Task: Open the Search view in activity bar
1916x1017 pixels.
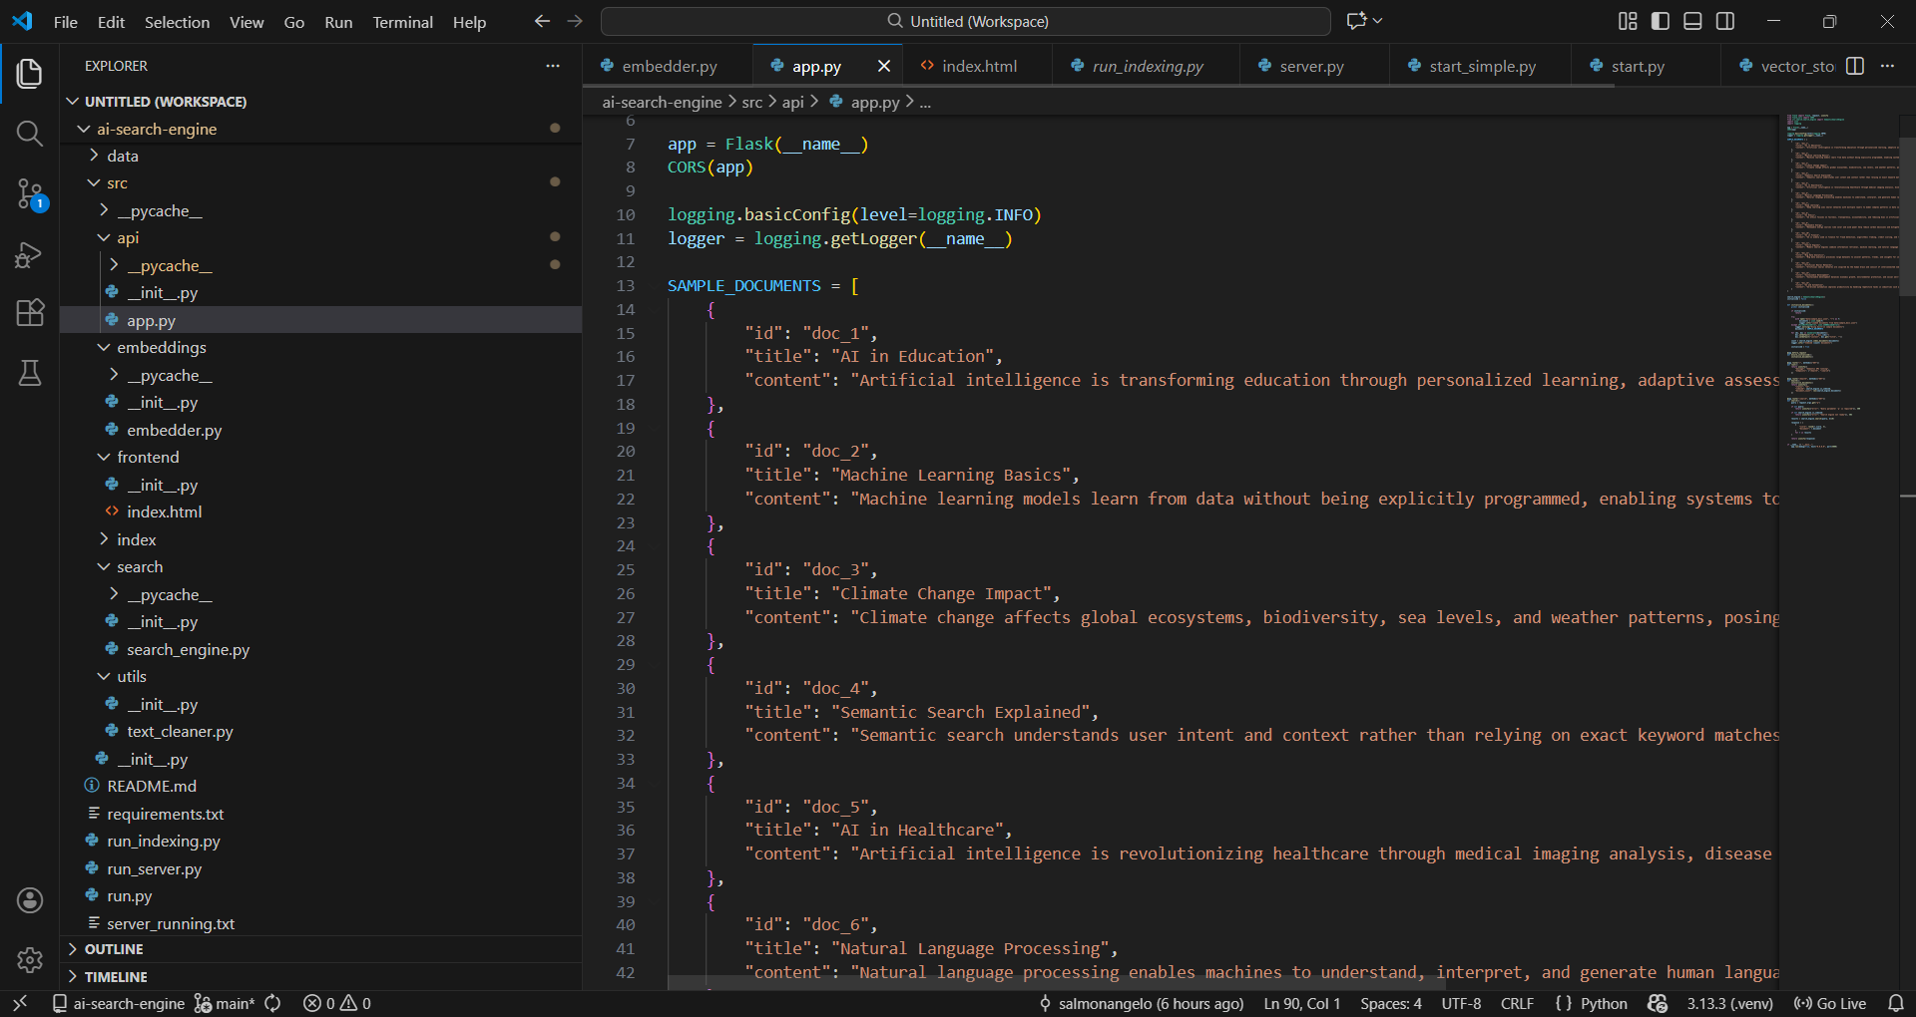Action: [x=30, y=134]
